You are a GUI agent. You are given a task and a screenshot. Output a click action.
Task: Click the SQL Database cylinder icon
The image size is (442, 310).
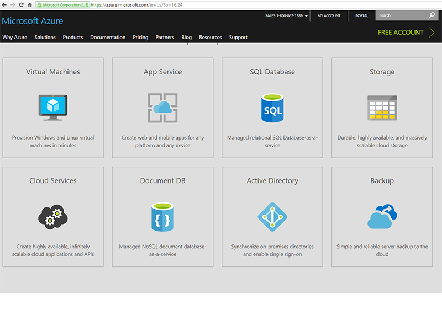pyautogui.click(x=272, y=108)
